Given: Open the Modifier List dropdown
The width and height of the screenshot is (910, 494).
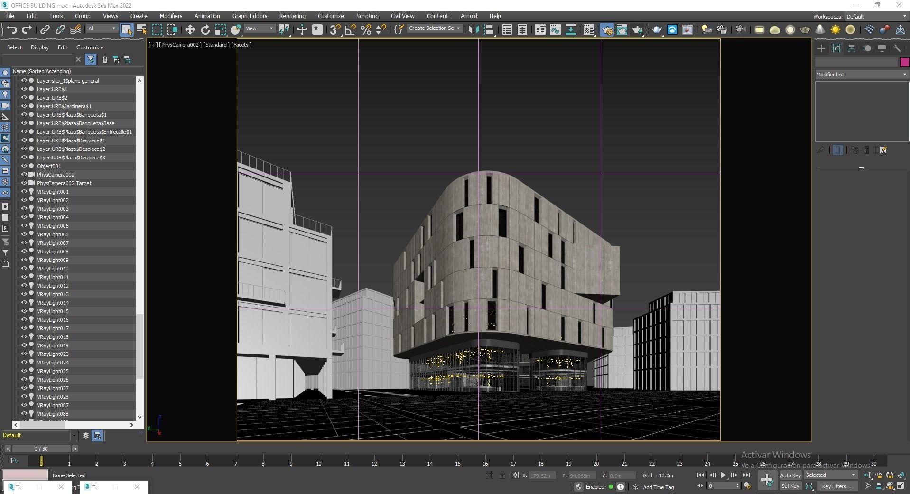Looking at the screenshot, I should click(862, 75).
